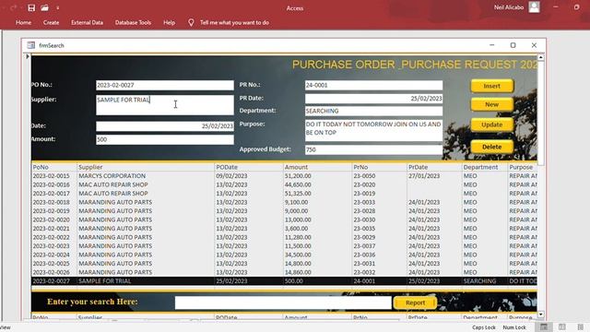Click the Amount field showing 500
This screenshot has height=332, width=590.
point(165,139)
